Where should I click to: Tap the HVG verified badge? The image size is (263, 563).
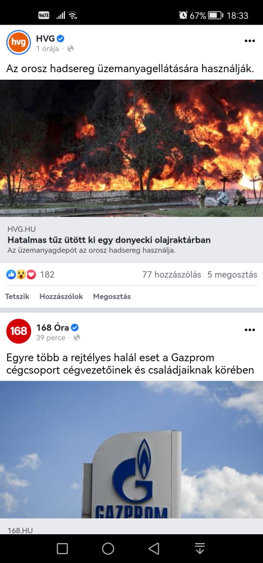(x=61, y=39)
